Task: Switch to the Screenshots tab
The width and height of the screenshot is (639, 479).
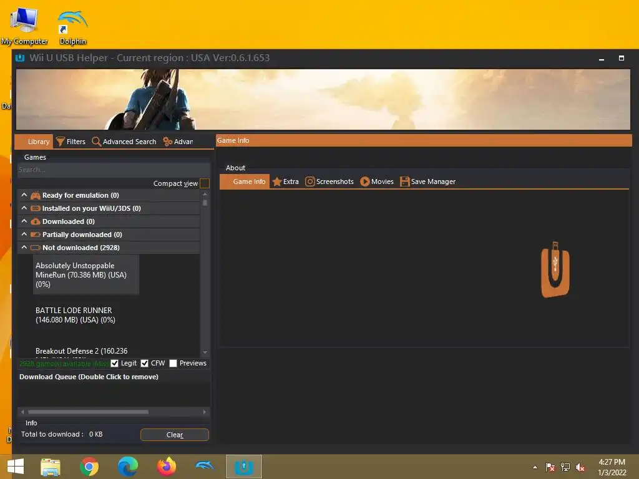Action: 329,181
